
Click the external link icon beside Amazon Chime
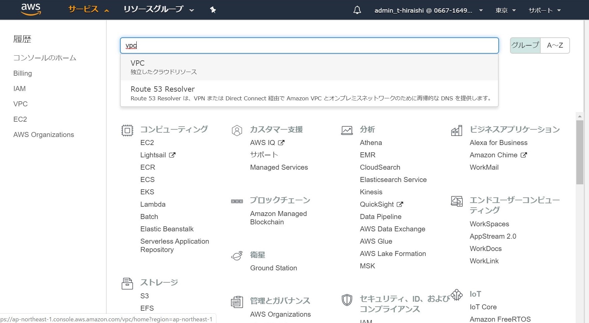524,155
